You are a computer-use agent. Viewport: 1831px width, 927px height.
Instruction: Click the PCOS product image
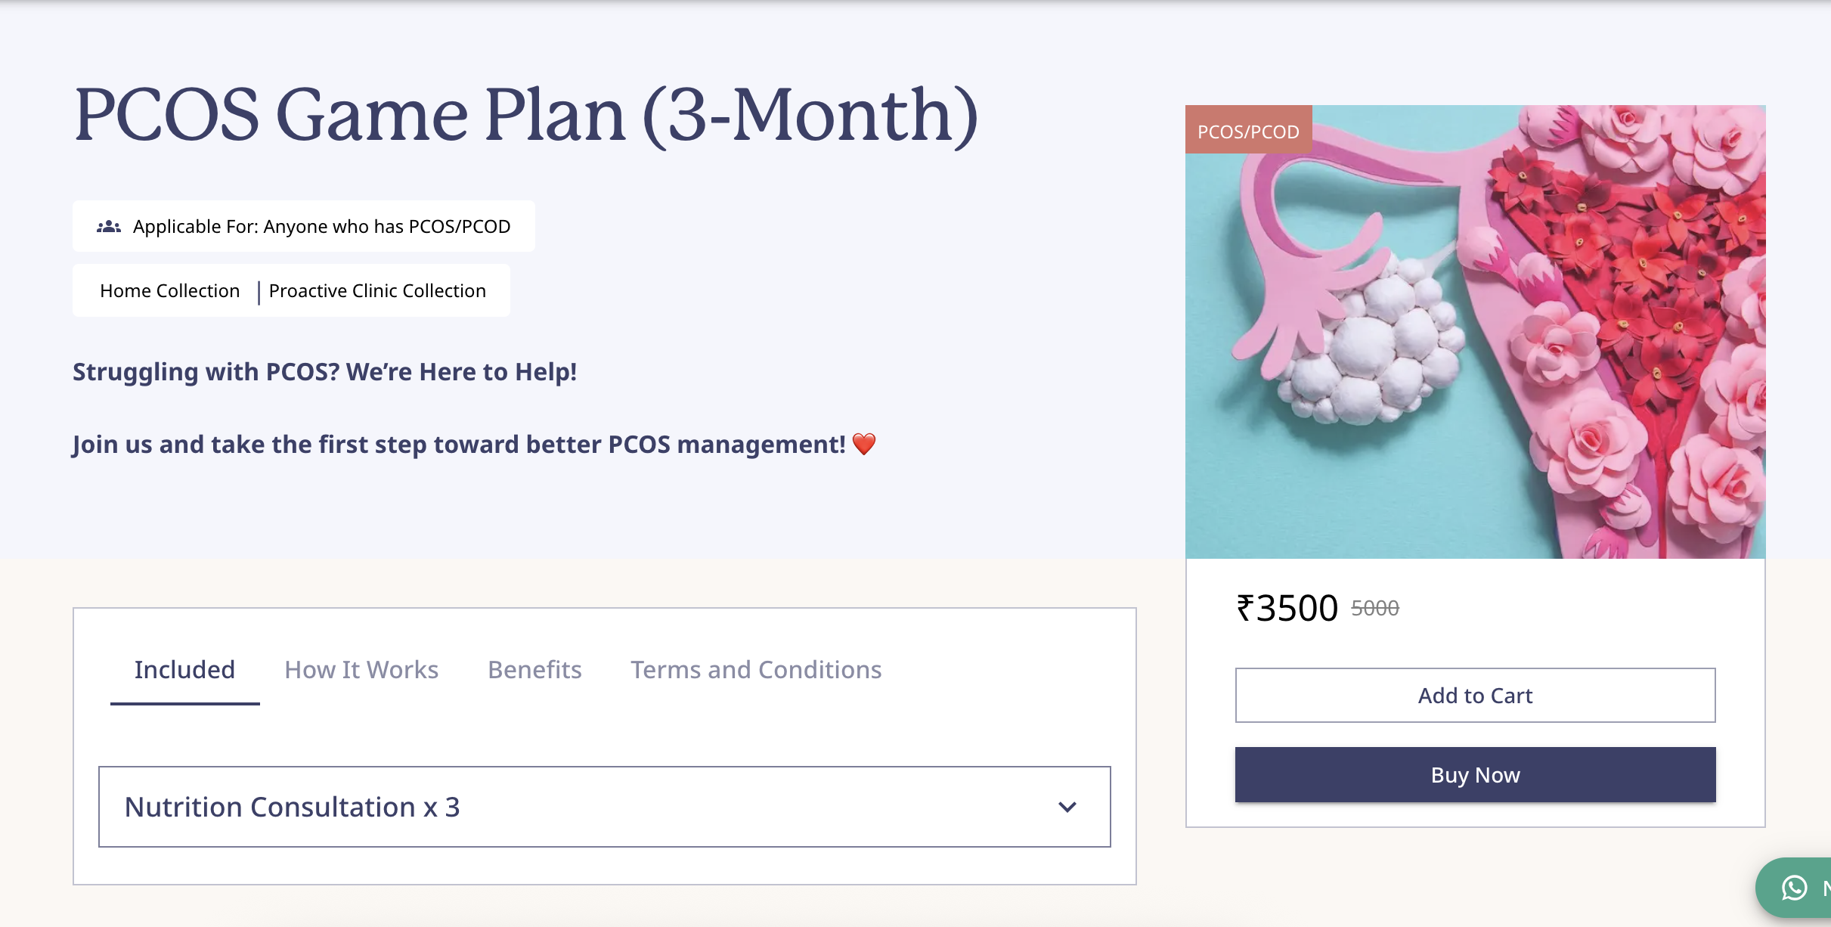click(1475, 332)
